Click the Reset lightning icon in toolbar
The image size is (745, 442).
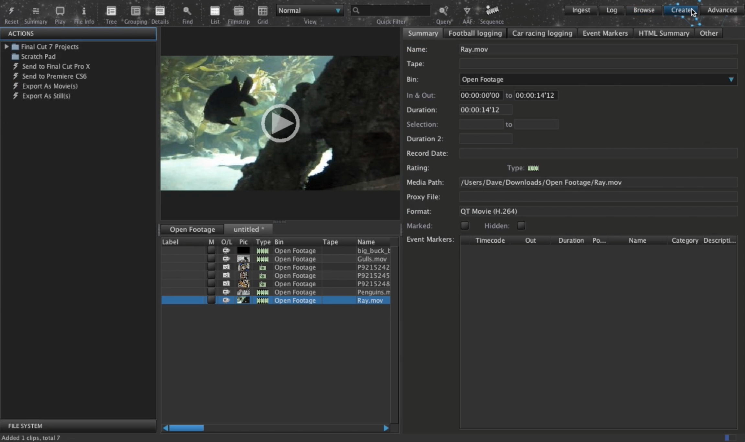click(x=12, y=11)
